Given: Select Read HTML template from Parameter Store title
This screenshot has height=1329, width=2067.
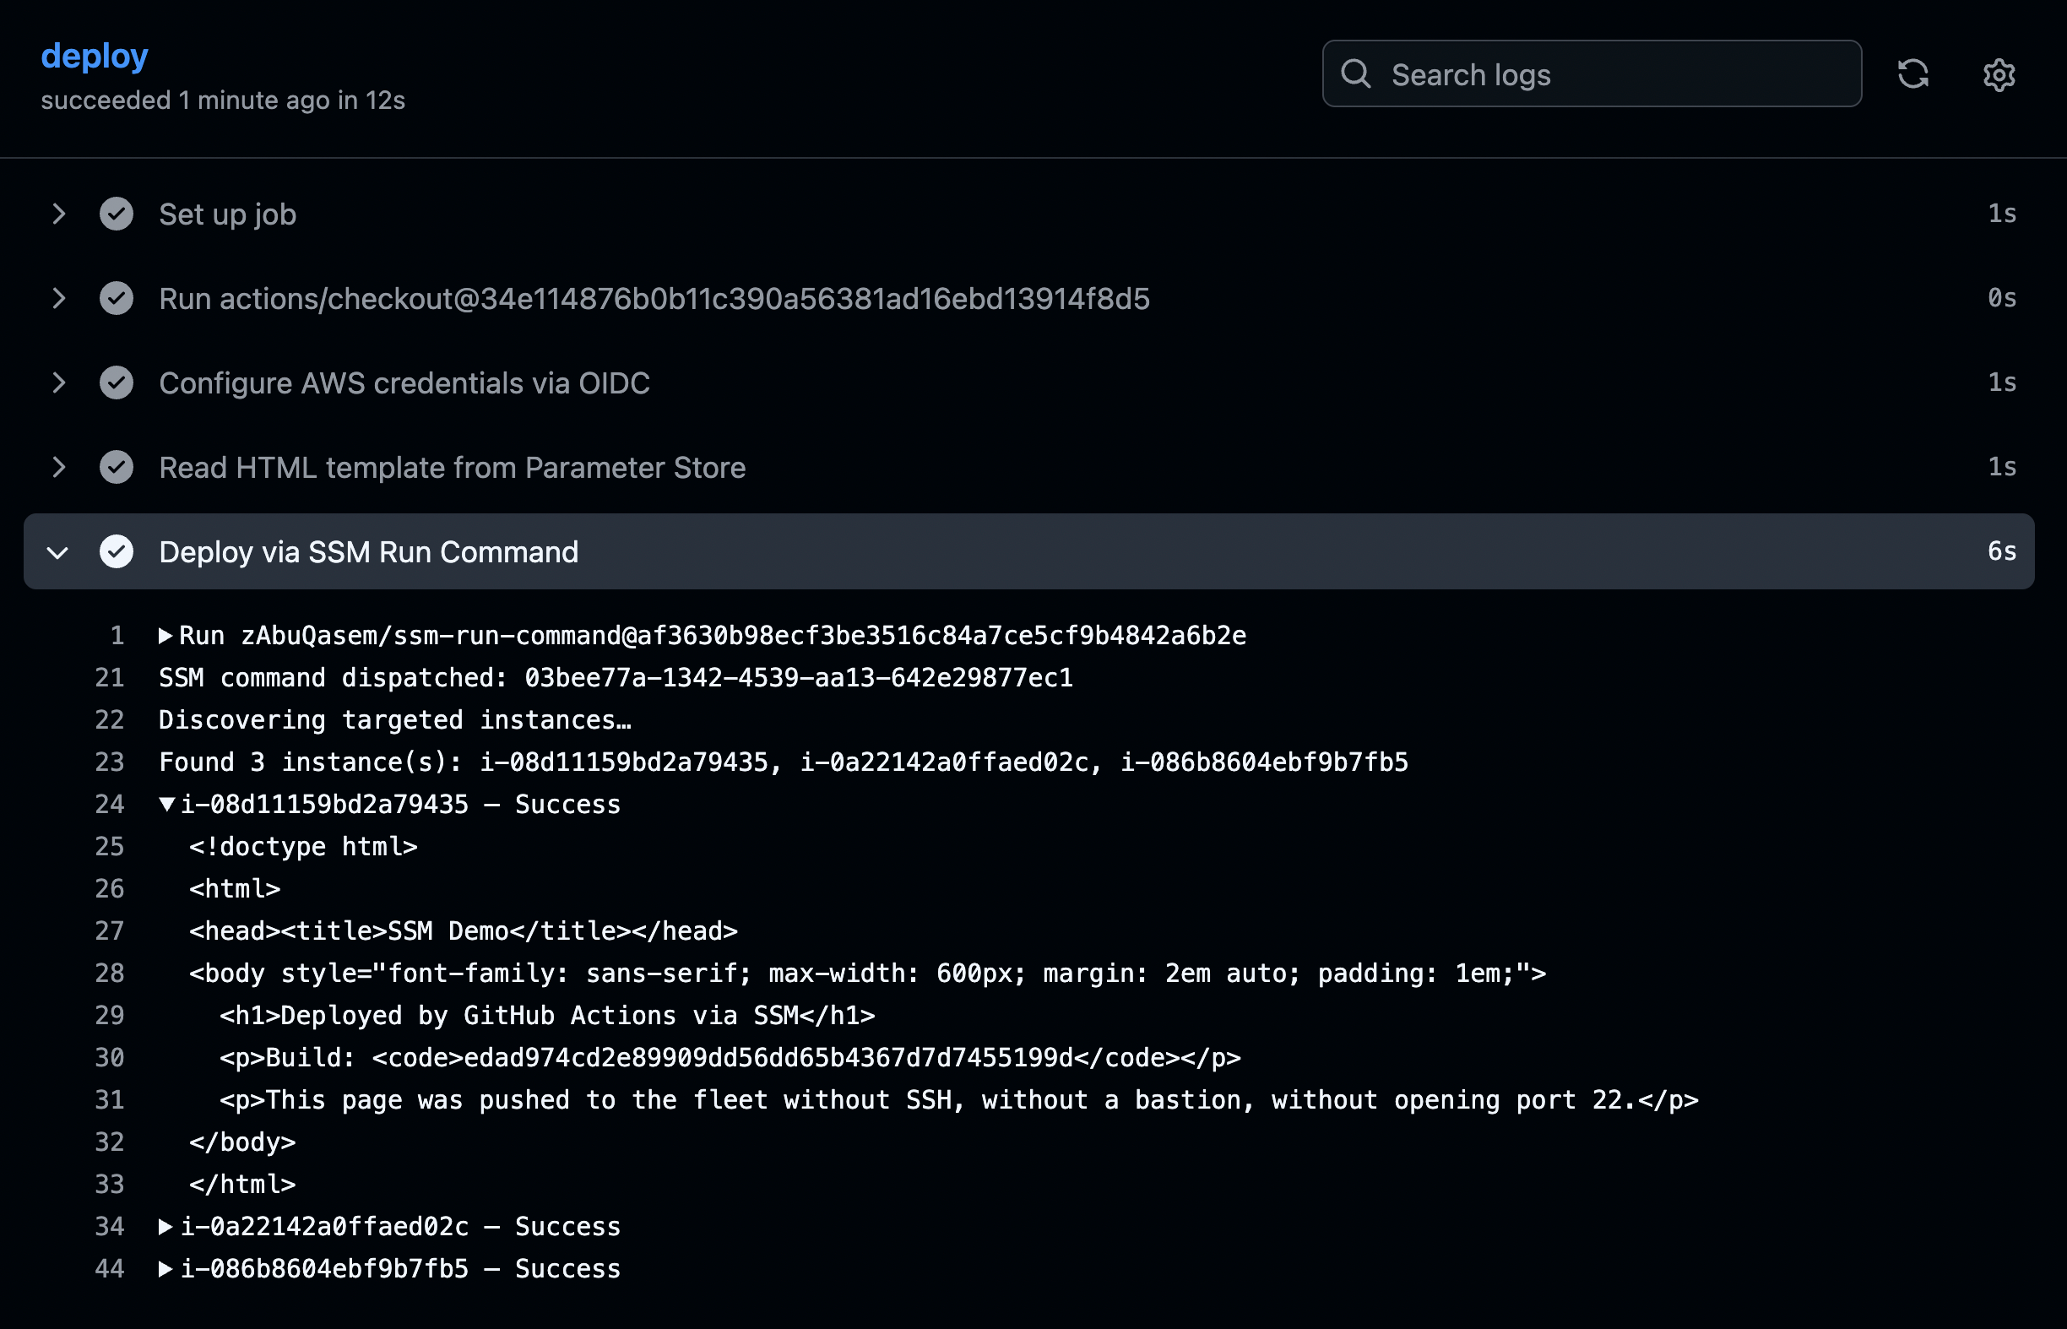Looking at the screenshot, I should click(453, 468).
